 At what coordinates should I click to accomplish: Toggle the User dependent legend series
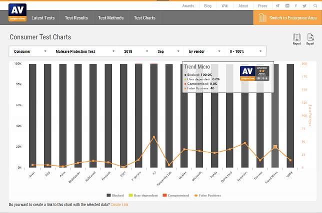pyautogui.click(x=143, y=196)
